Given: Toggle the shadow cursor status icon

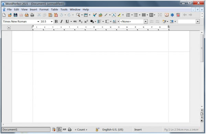Looking at the screenshot, I should click(59, 130).
